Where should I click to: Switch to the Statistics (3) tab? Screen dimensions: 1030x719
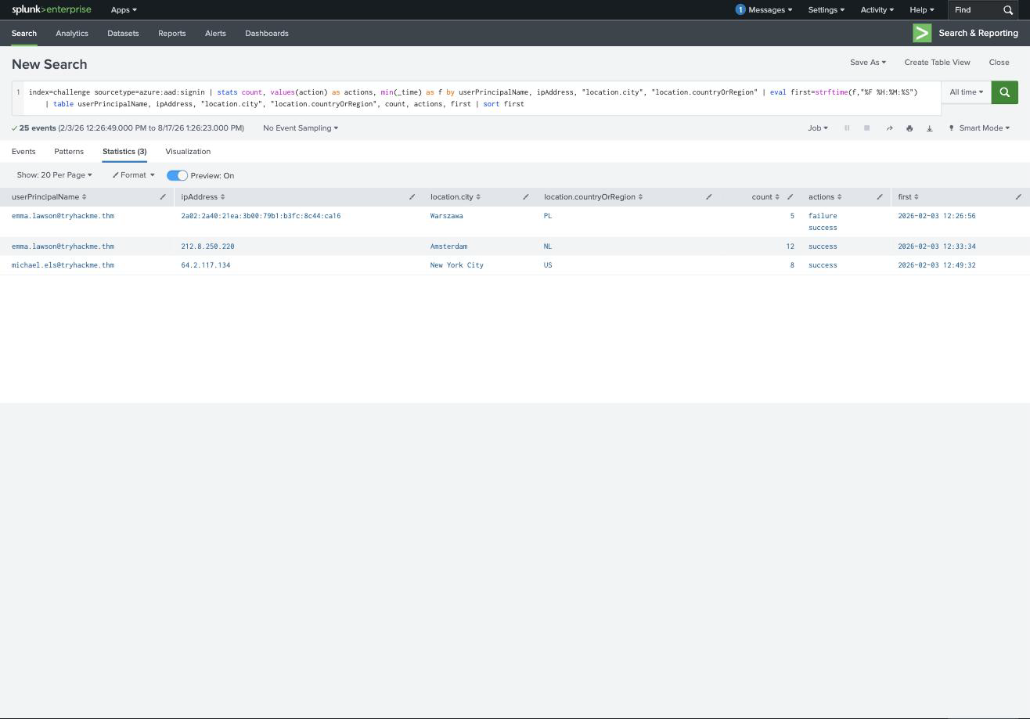124,152
